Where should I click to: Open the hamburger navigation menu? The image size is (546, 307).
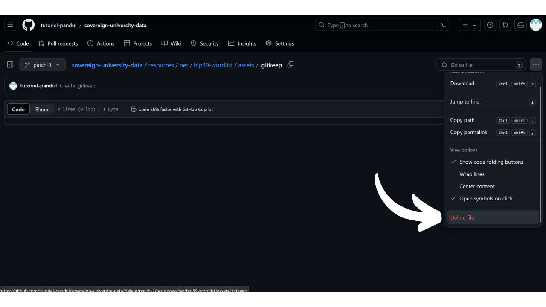[10, 25]
